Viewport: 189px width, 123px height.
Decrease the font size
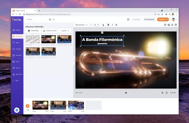(91, 25)
